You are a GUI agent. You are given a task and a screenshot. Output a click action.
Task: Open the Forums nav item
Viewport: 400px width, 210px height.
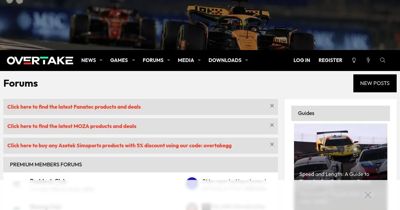(x=153, y=60)
